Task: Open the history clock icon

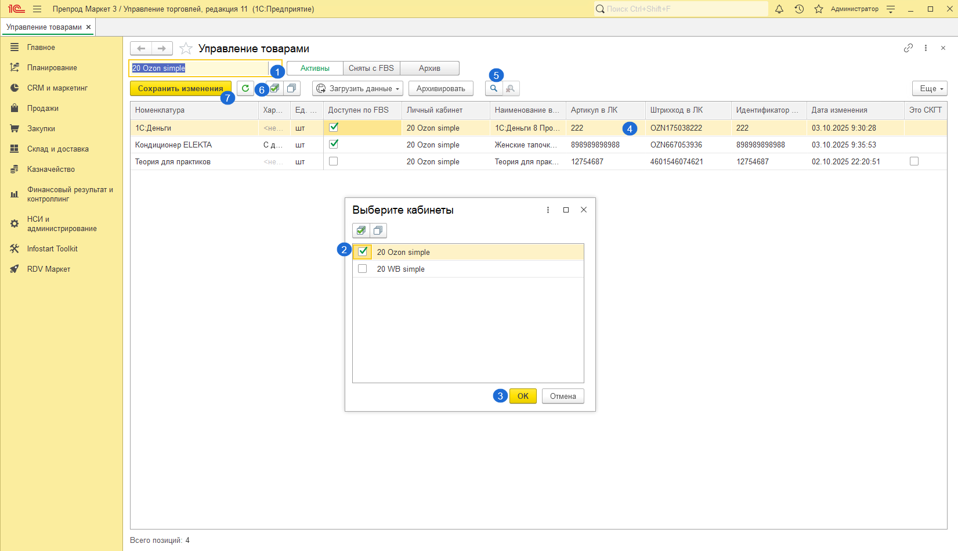Action: (x=799, y=9)
